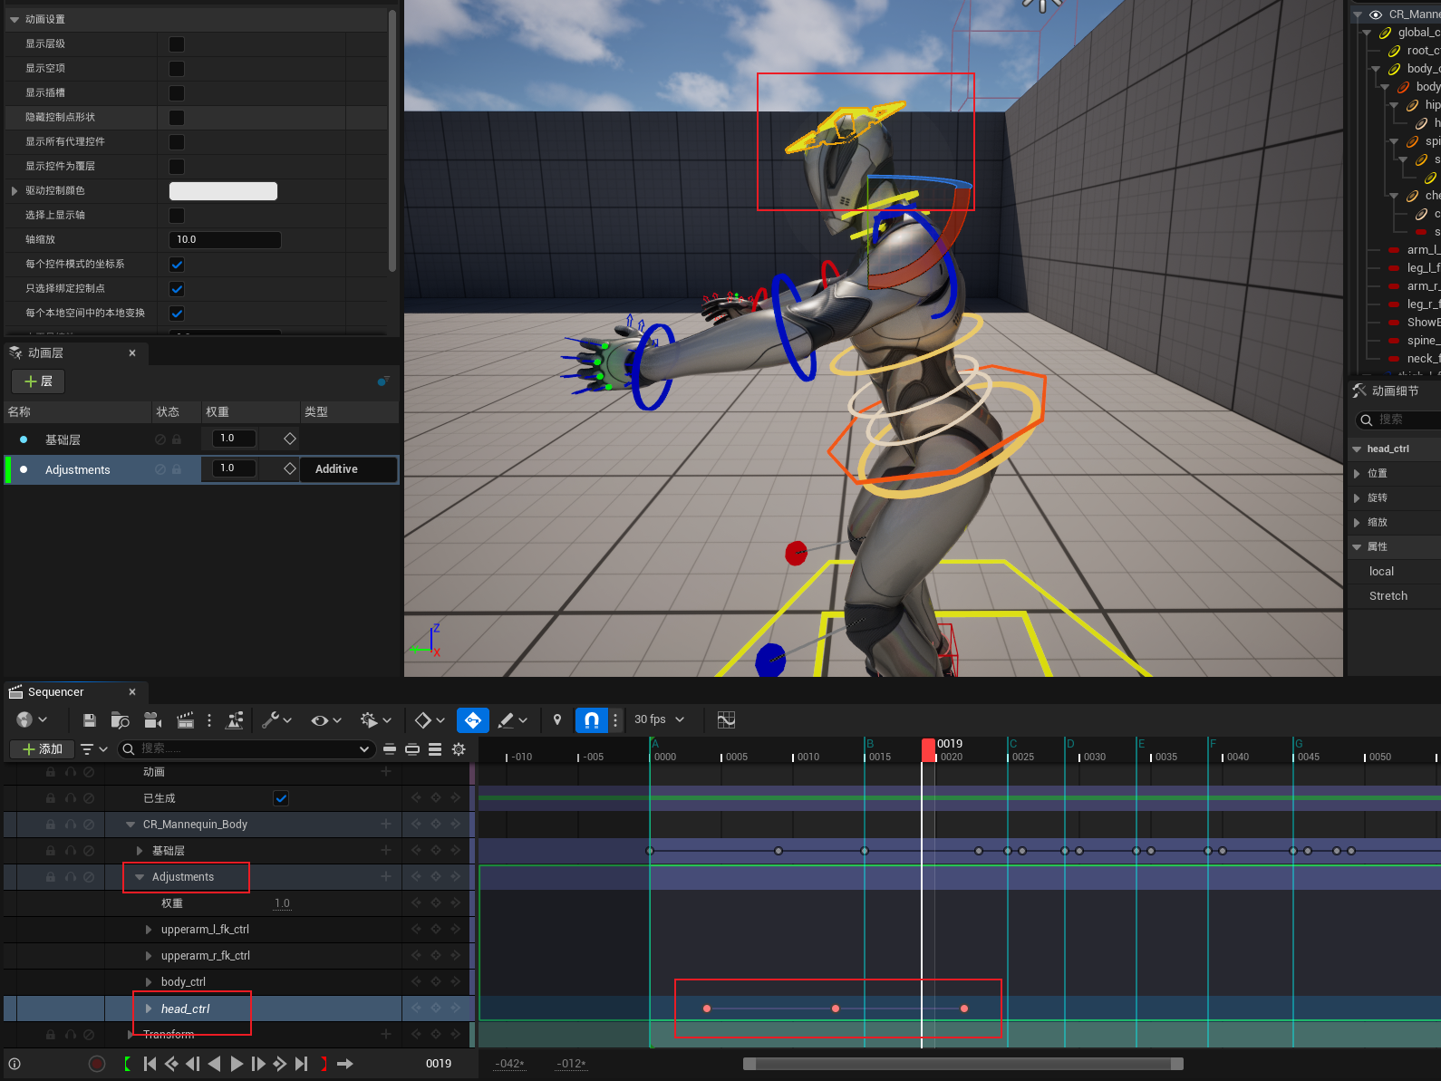Click the record button in transport bar
This screenshot has width=1441, height=1081.
pos(97,1064)
